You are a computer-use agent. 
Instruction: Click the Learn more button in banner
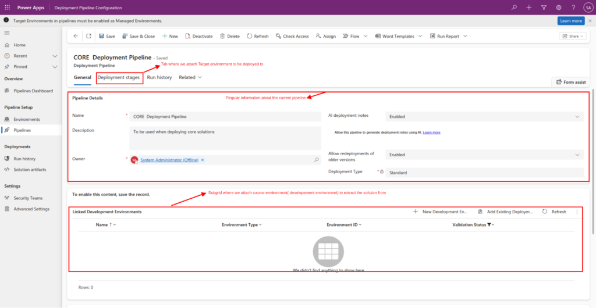point(570,21)
